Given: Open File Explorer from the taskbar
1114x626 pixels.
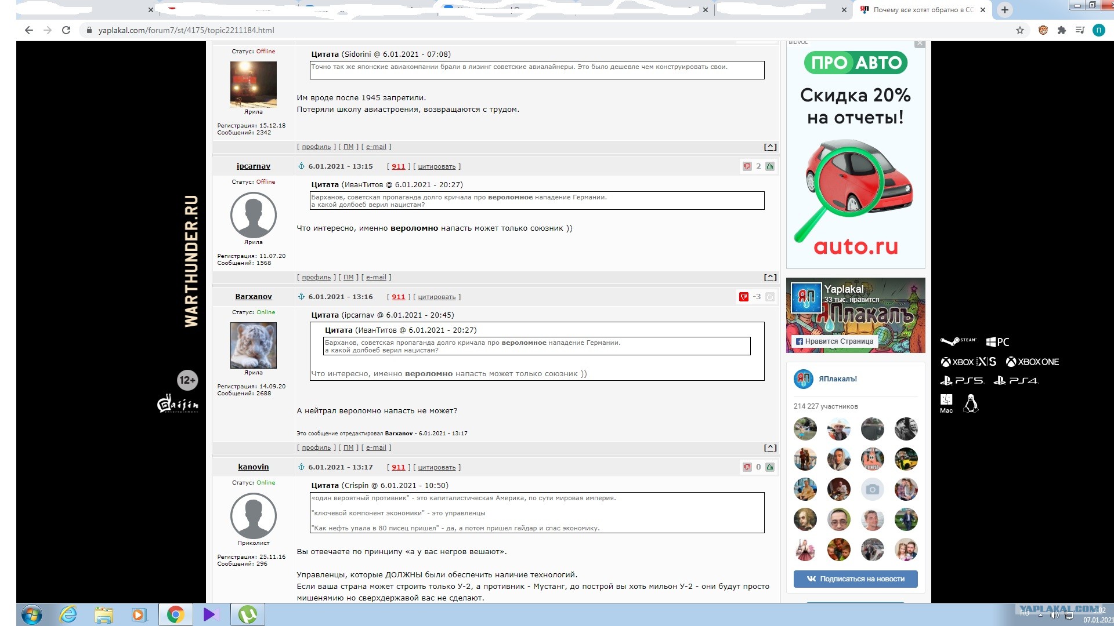Looking at the screenshot, I should (x=104, y=614).
